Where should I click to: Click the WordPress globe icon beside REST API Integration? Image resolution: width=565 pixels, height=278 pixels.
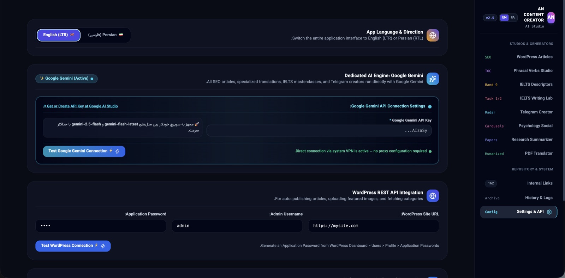(433, 196)
